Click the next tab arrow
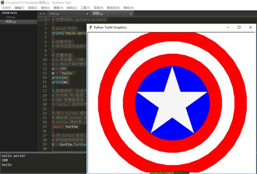Screen dimensions: 257x174 44,14
